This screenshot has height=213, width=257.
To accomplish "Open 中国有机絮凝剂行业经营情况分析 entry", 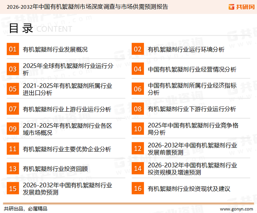I will coord(192,69).
